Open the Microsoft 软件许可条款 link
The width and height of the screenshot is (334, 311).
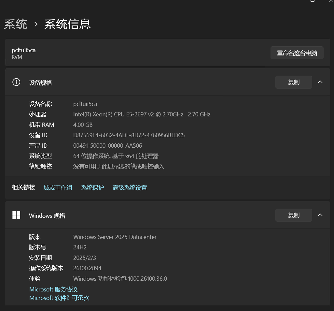click(59, 298)
